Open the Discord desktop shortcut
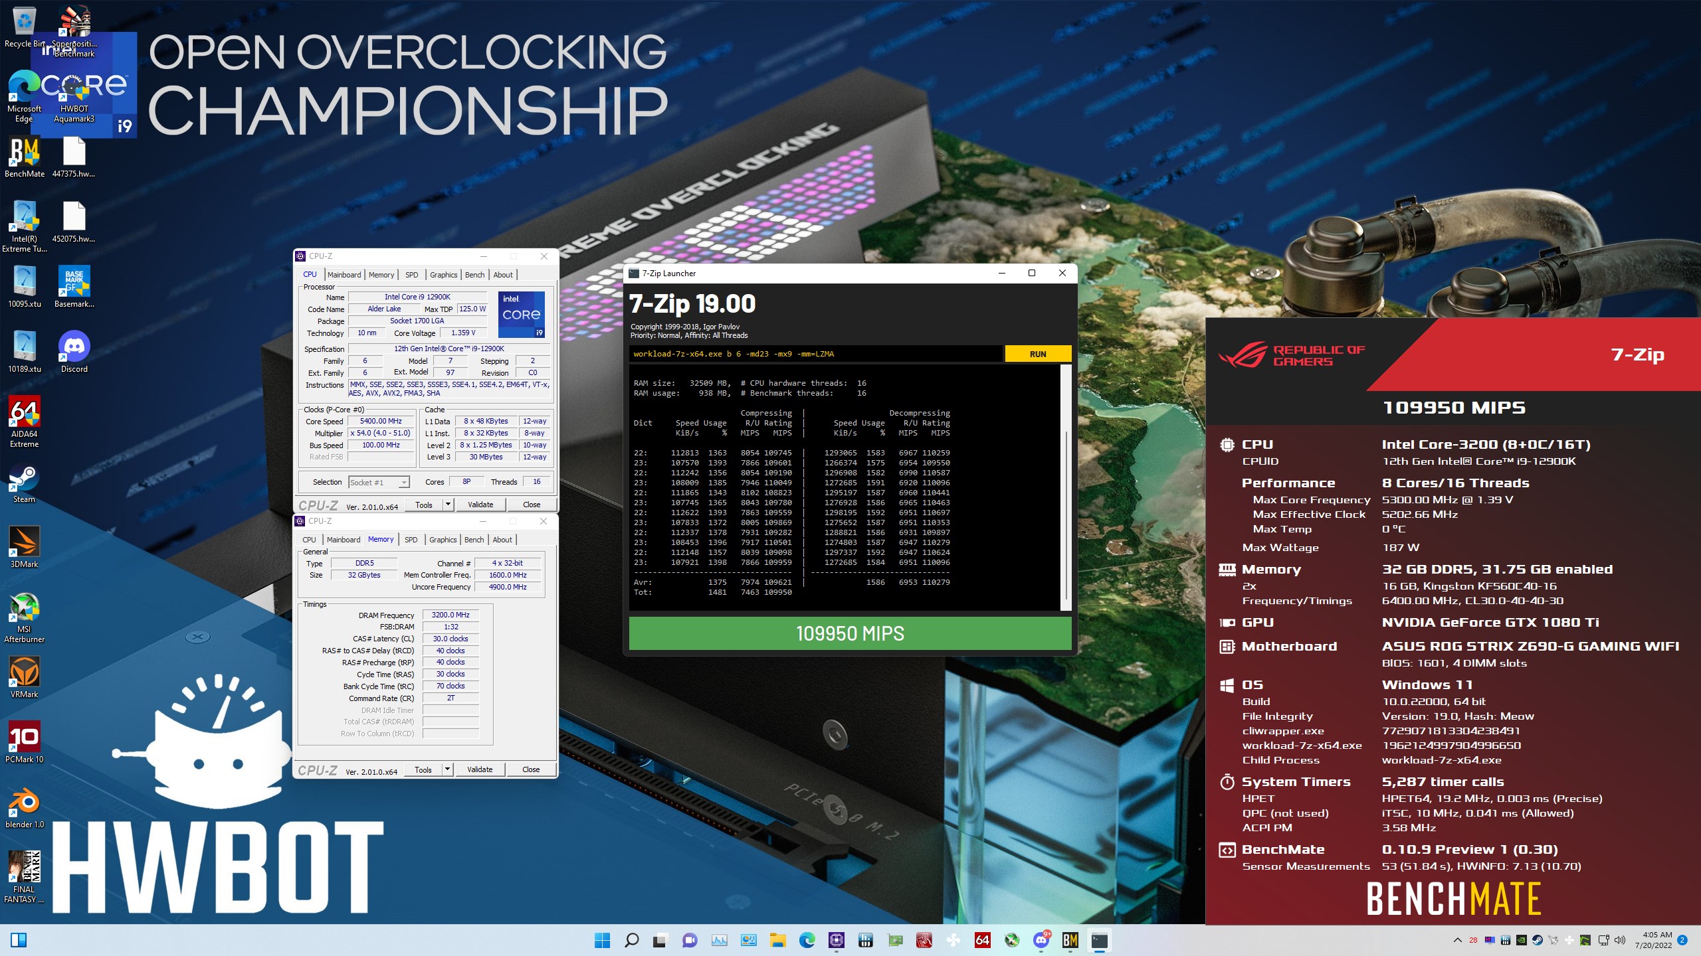 [x=74, y=352]
